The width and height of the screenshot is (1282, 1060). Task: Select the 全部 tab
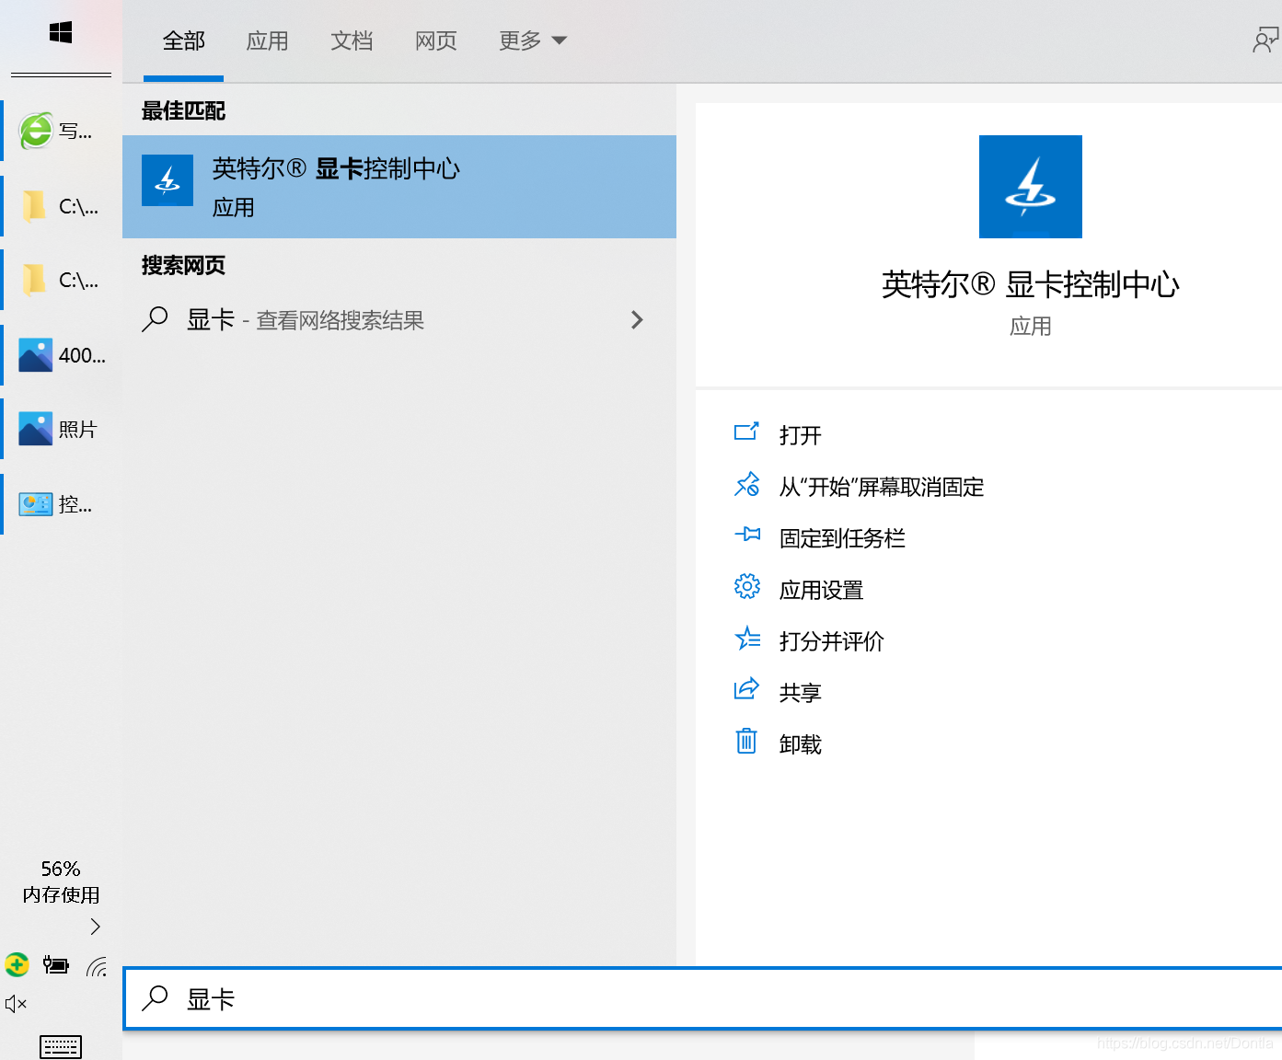[x=184, y=40]
